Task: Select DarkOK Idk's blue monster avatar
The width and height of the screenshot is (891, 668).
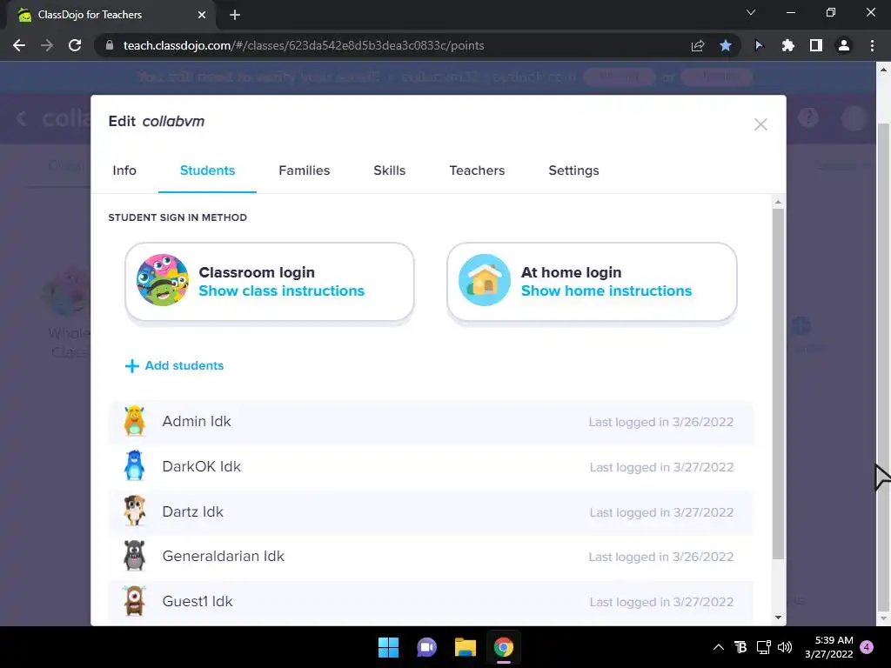Action: pos(135,466)
